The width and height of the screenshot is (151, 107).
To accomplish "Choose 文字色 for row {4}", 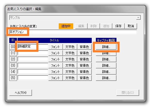I will (x=70, y=72).
